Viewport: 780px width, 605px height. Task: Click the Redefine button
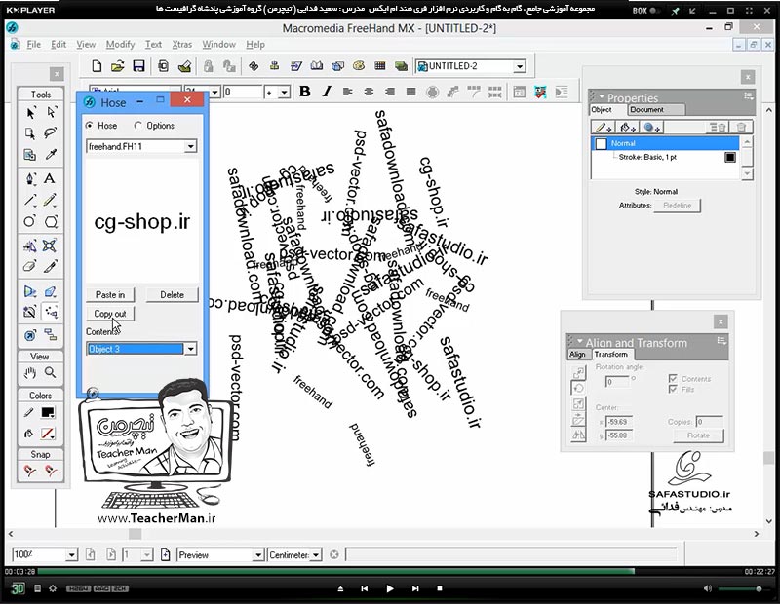(x=677, y=206)
